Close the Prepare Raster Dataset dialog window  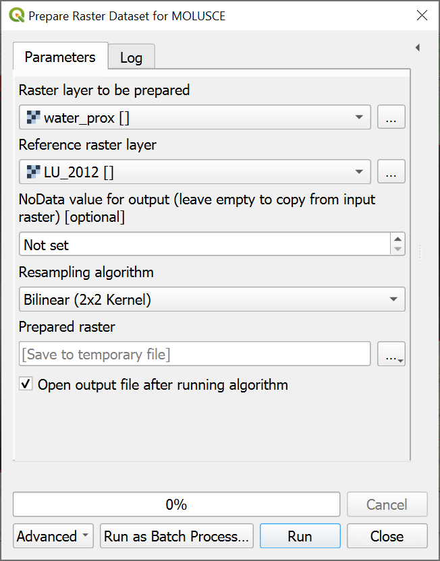click(422, 16)
